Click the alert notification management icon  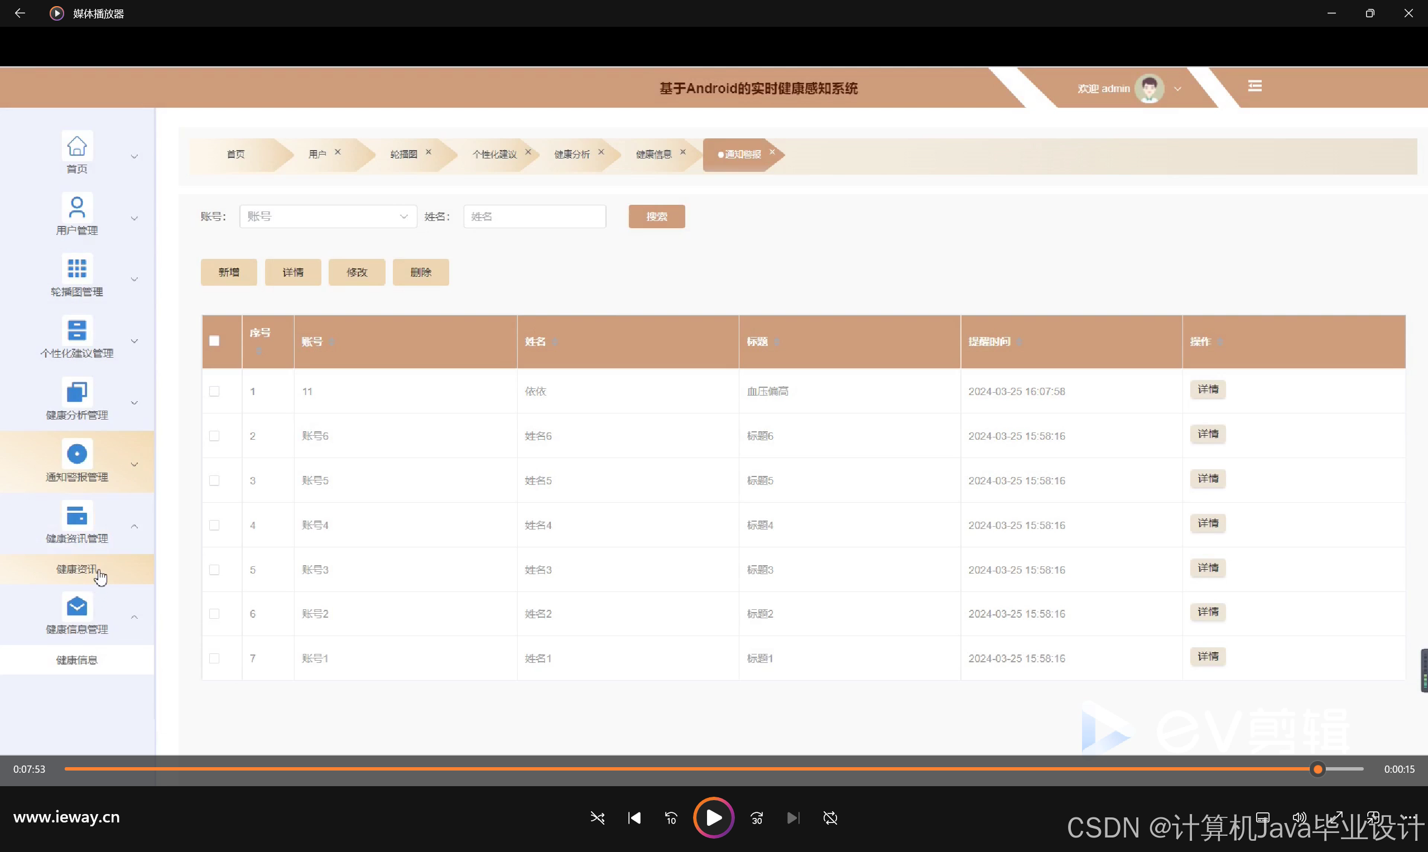[76, 454]
